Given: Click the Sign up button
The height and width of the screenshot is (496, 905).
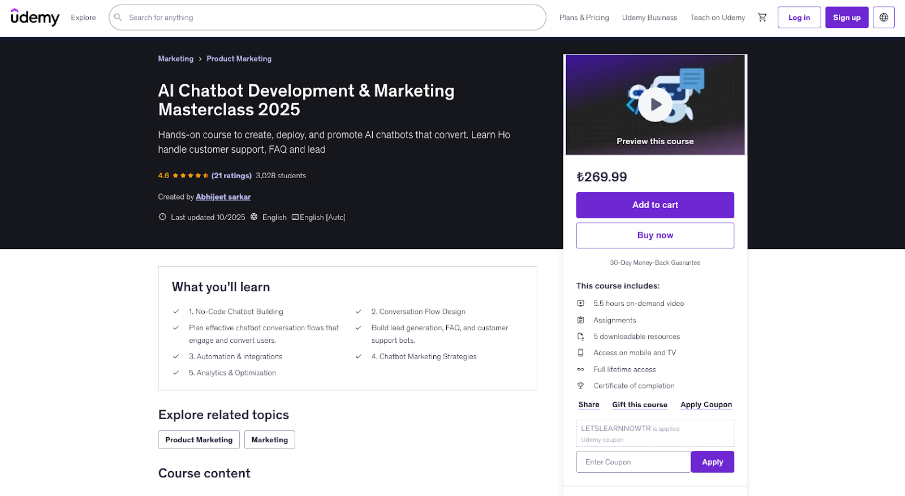Looking at the screenshot, I should point(847,18).
